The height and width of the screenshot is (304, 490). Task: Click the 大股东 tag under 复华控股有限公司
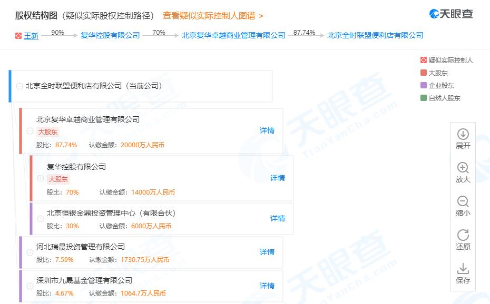[x=58, y=179]
